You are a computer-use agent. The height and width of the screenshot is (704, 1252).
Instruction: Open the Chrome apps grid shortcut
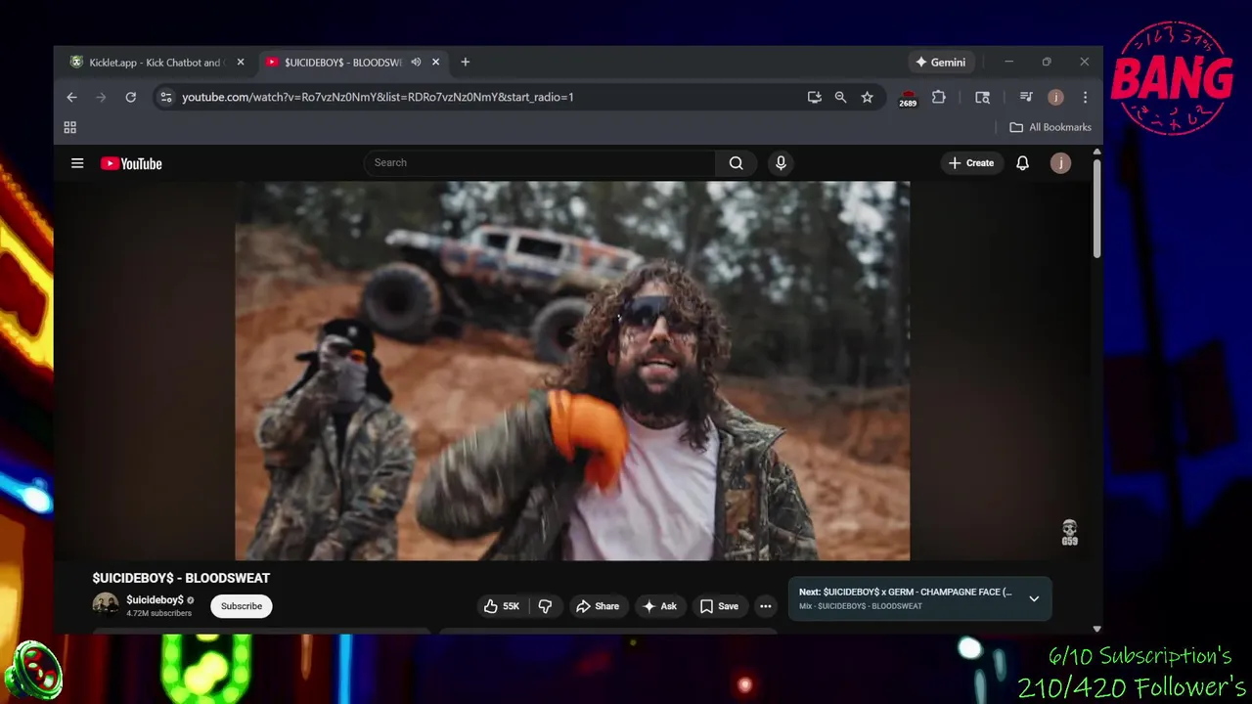[69, 127]
